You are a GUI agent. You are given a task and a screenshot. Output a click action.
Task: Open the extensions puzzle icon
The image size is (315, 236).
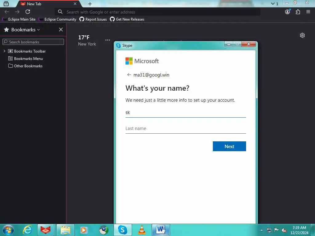click(298, 12)
